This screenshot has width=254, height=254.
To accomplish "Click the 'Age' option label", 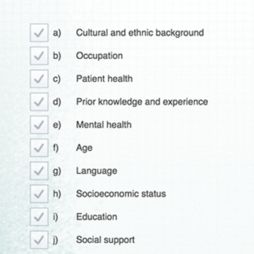I will click(84, 148).
